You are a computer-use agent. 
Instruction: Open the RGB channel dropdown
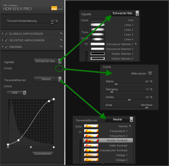pos(17,93)
